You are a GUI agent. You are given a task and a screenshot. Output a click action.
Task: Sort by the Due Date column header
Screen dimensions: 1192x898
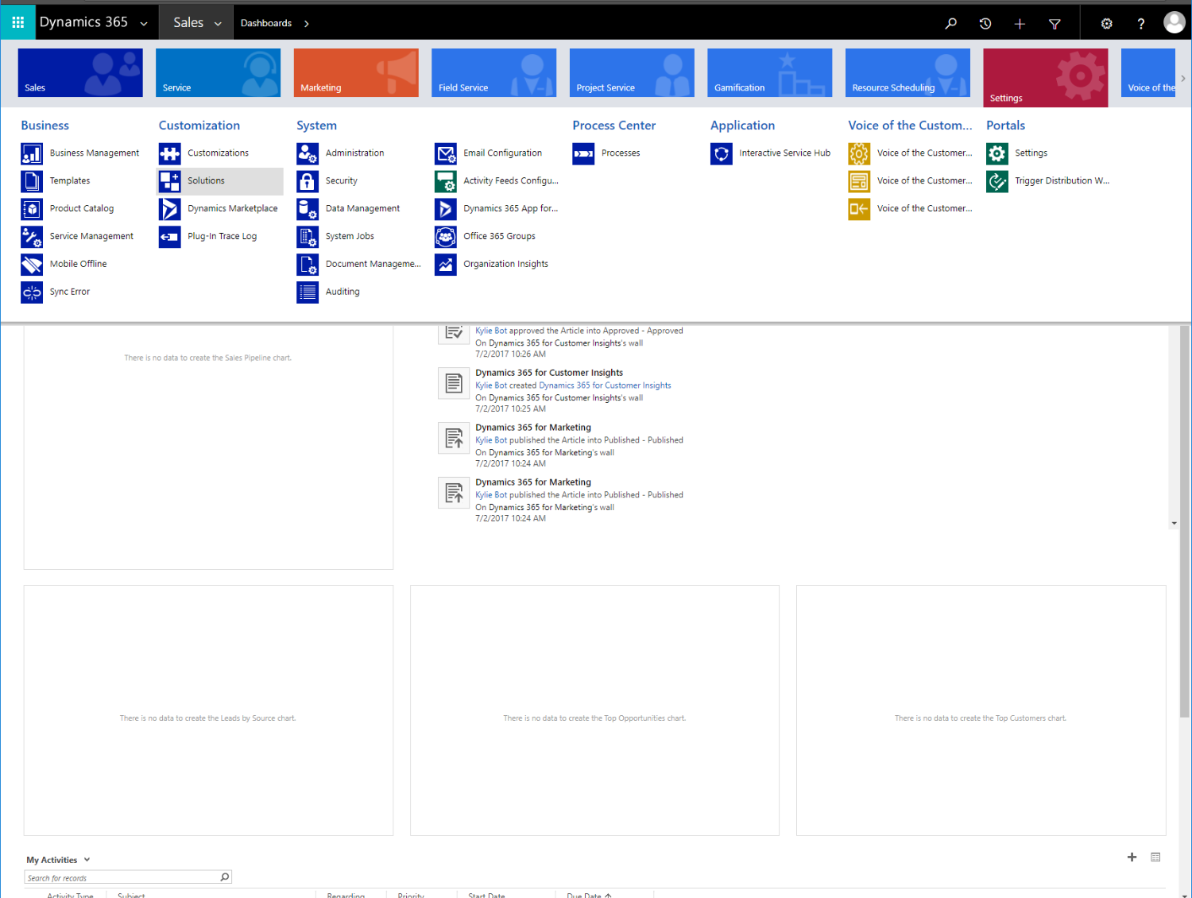(x=589, y=895)
